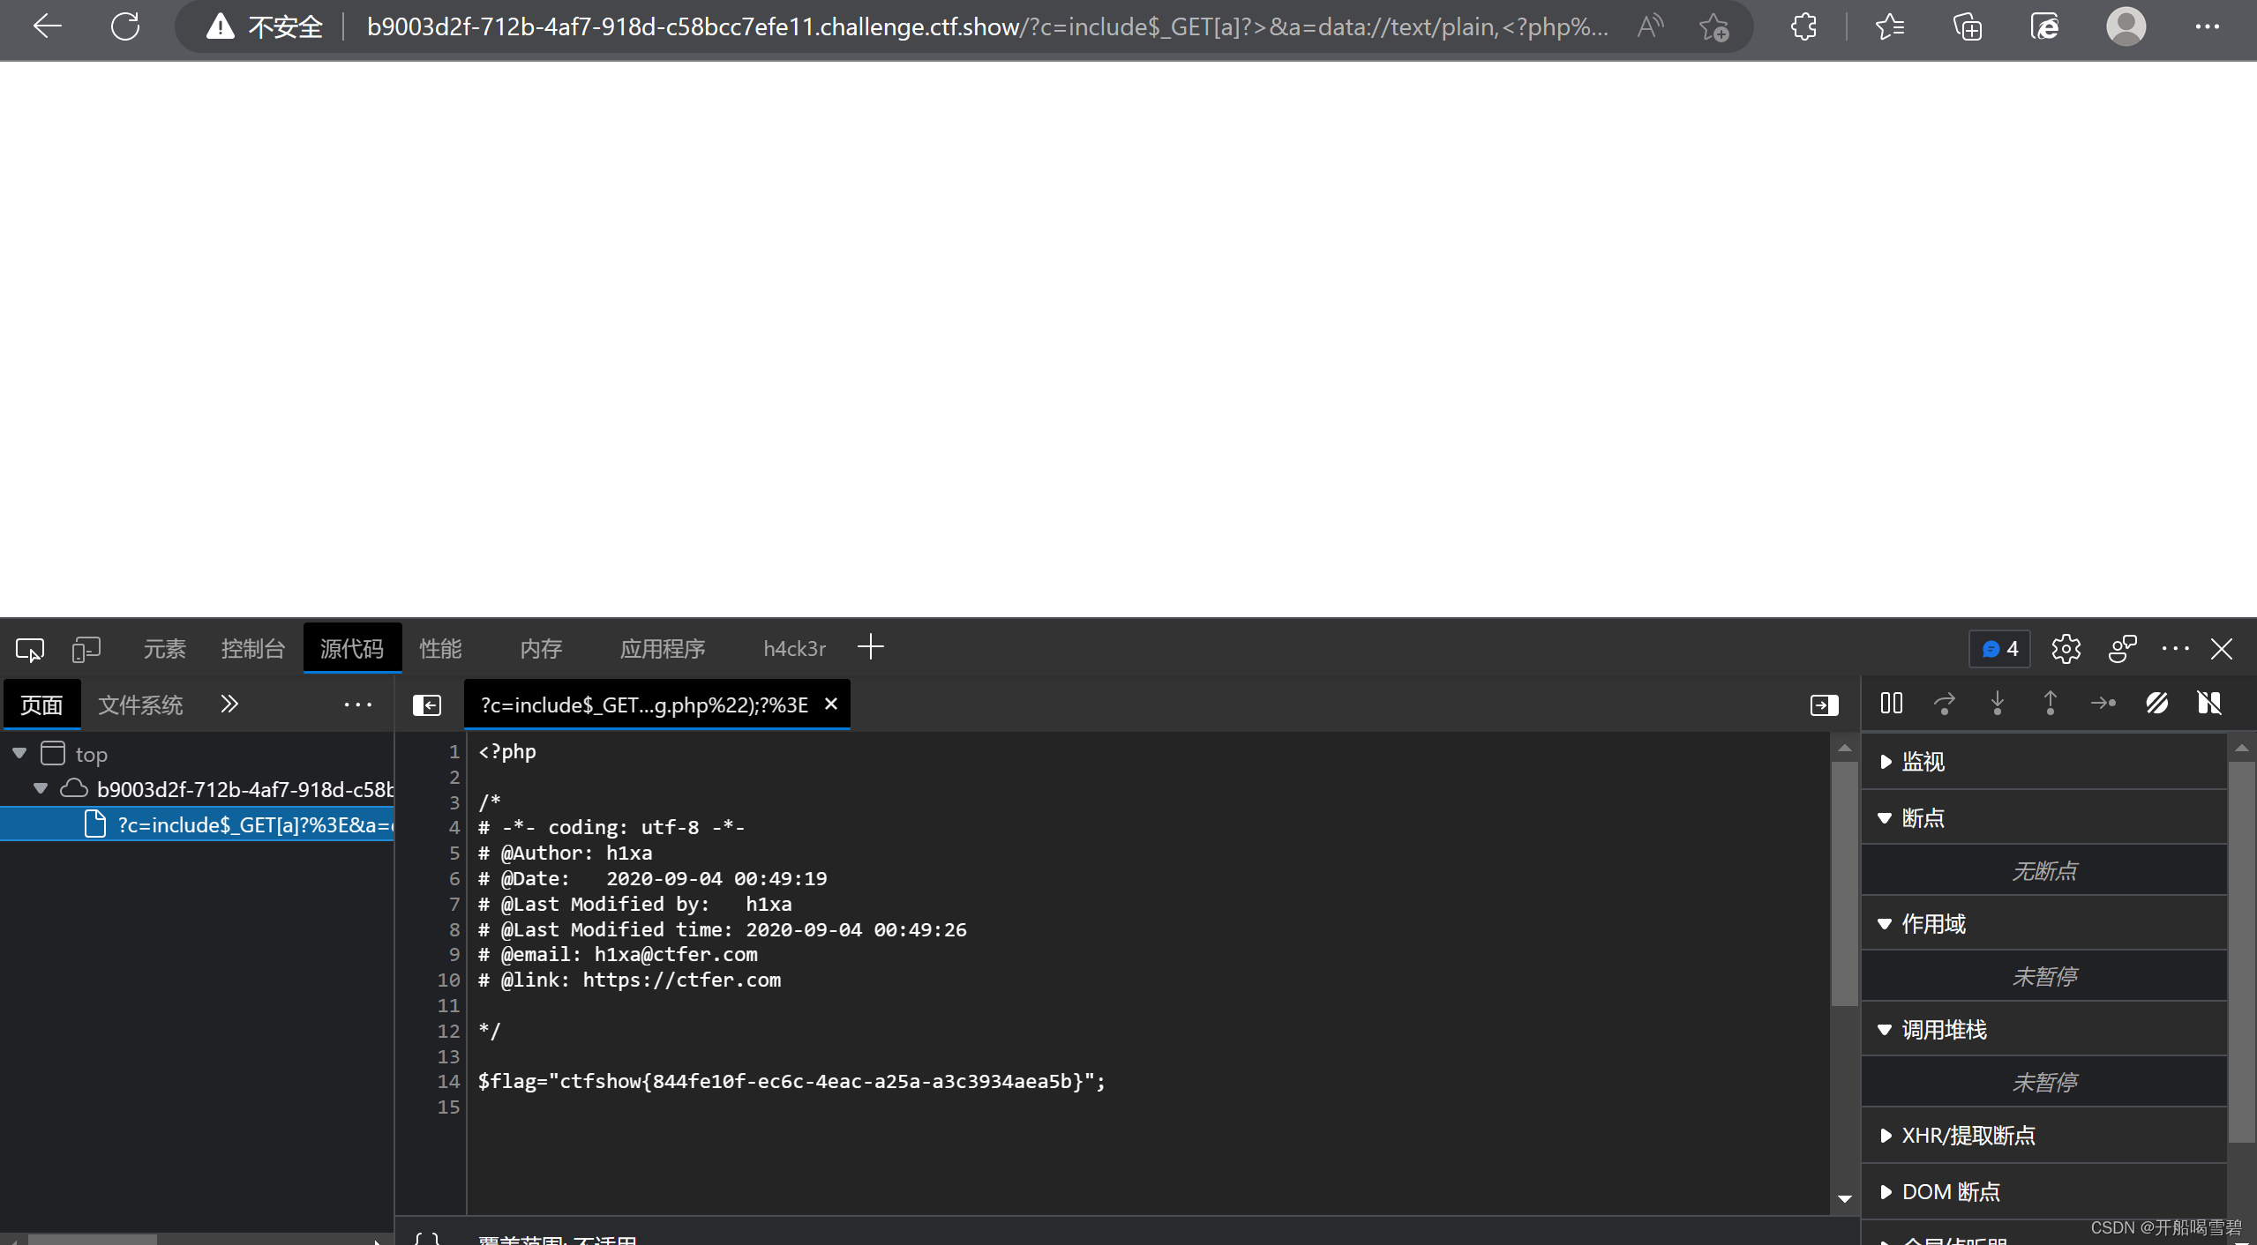The width and height of the screenshot is (2257, 1245).
Task: Click the step over function icon
Action: 1944,704
